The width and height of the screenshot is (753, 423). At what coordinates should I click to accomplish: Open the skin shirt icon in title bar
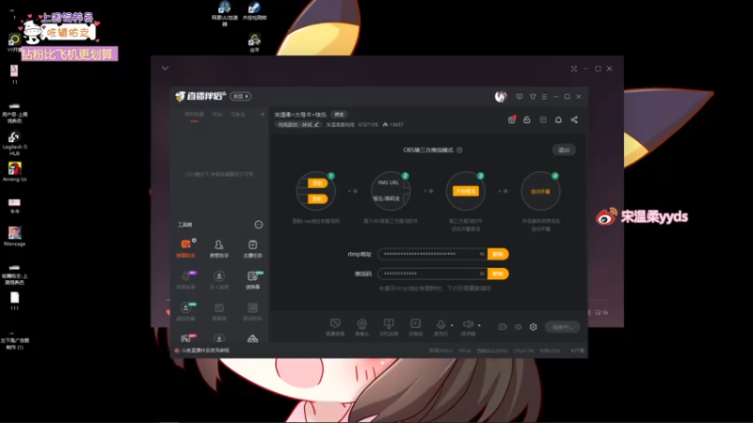tap(533, 97)
